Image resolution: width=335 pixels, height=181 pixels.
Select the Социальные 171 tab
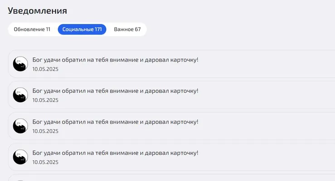(82, 29)
